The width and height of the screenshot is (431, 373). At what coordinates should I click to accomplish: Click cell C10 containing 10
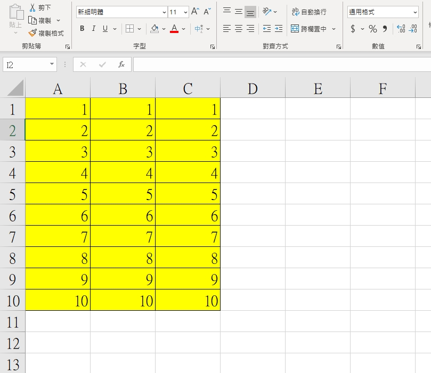pyautogui.click(x=188, y=300)
